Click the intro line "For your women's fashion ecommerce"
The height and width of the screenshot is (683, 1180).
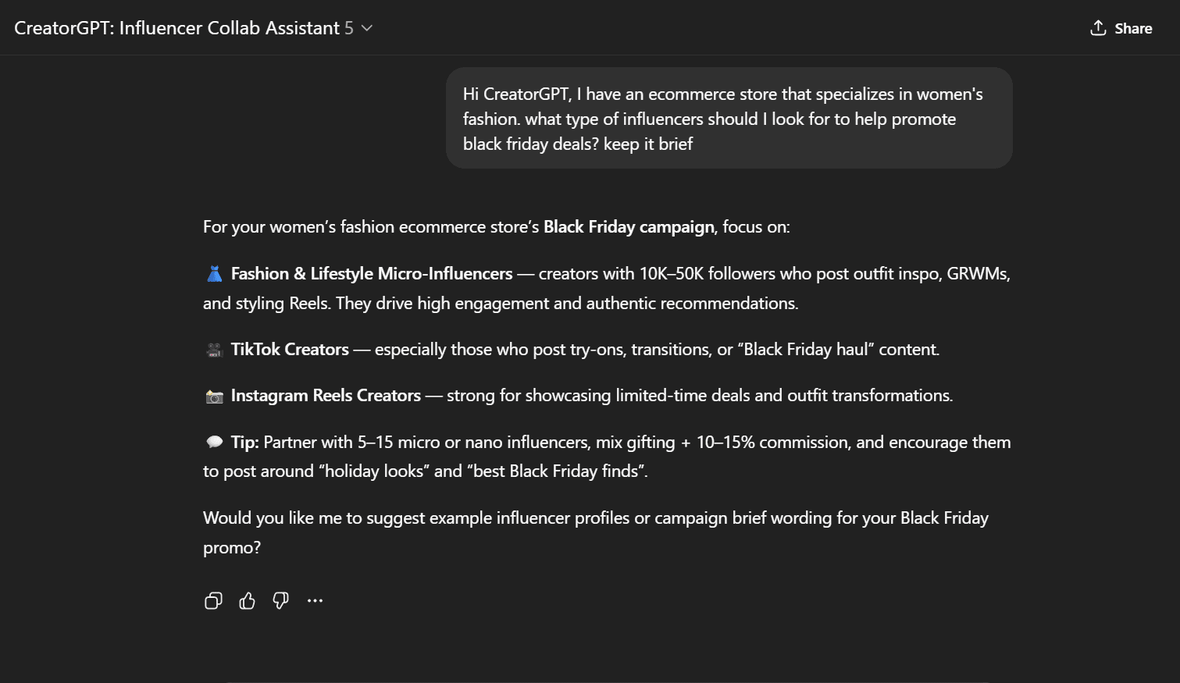pyautogui.click(x=372, y=227)
